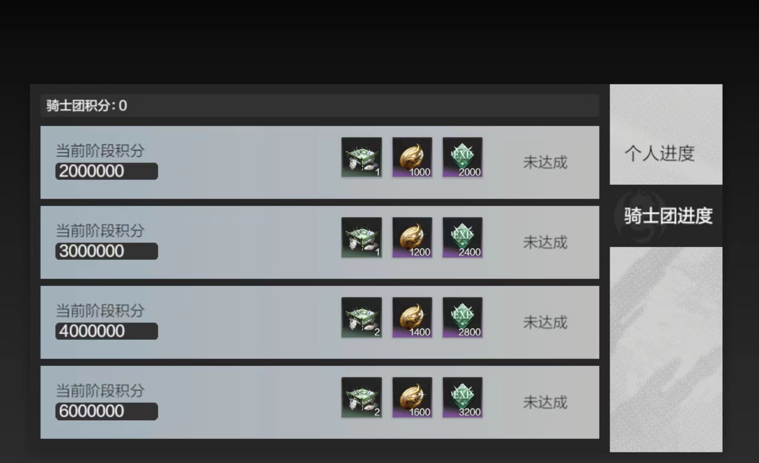Tap the treasure chest reward in 4000000 tier

(x=361, y=317)
